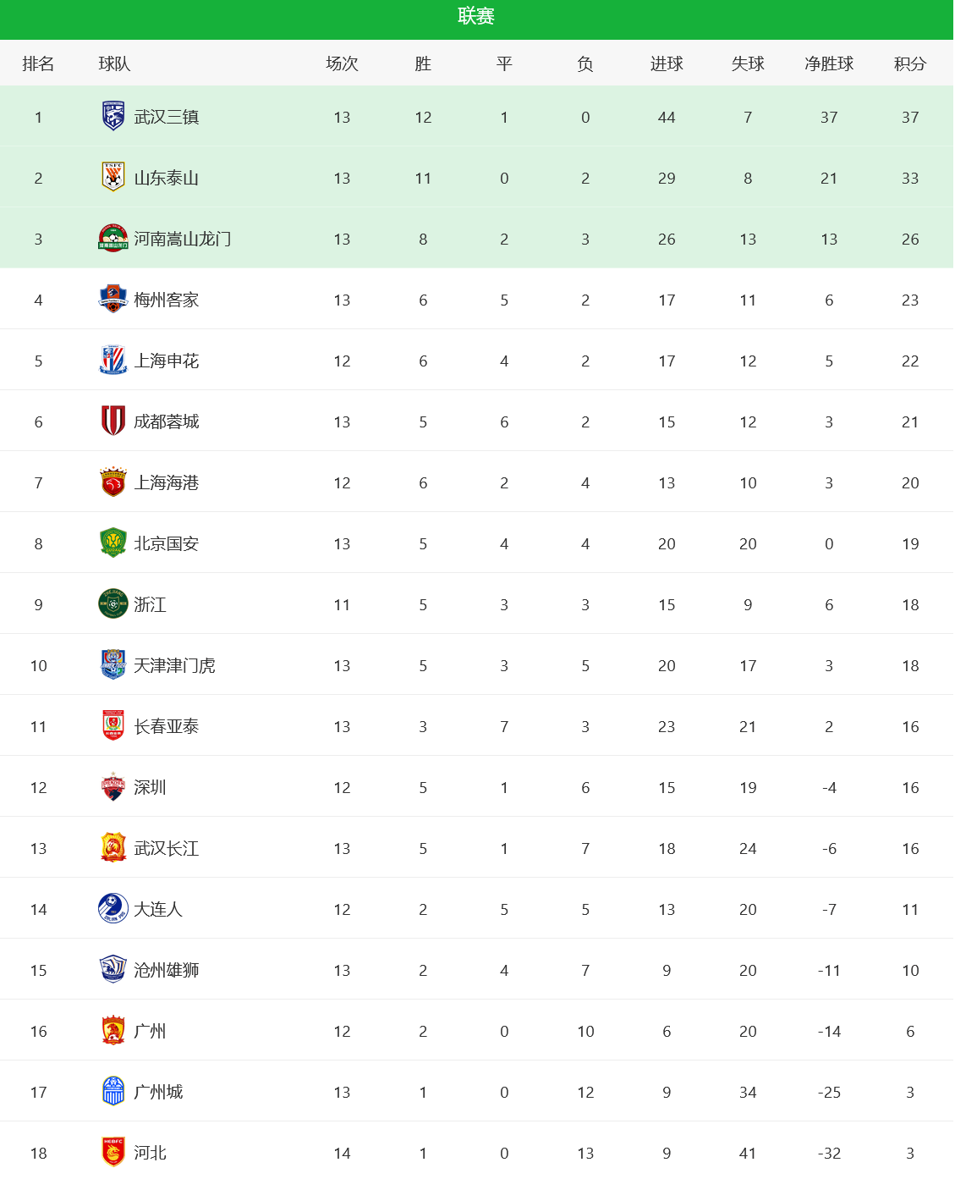Open the 山东泰山 team logo
This screenshot has width=955, height=1179.
point(113,177)
